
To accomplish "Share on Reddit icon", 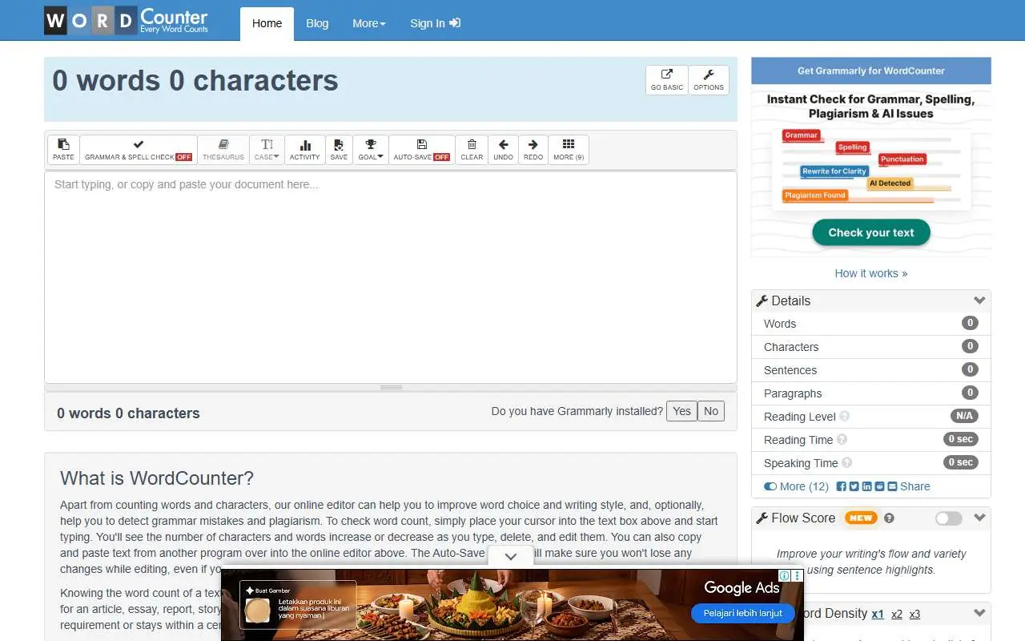I will (879, 486).
